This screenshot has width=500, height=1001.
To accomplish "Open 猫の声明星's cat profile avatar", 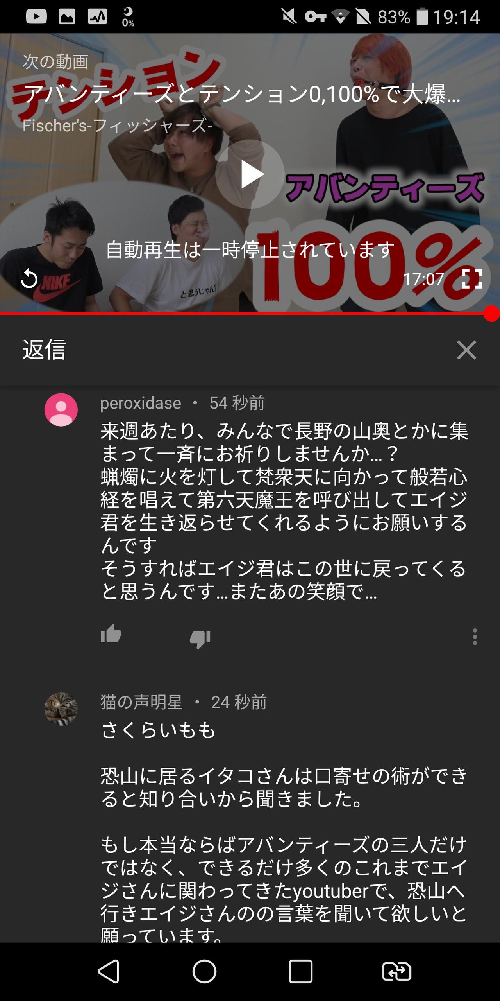I will click(61, 709).
